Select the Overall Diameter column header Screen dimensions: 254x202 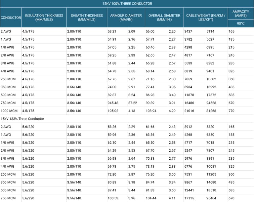point(164,17)
